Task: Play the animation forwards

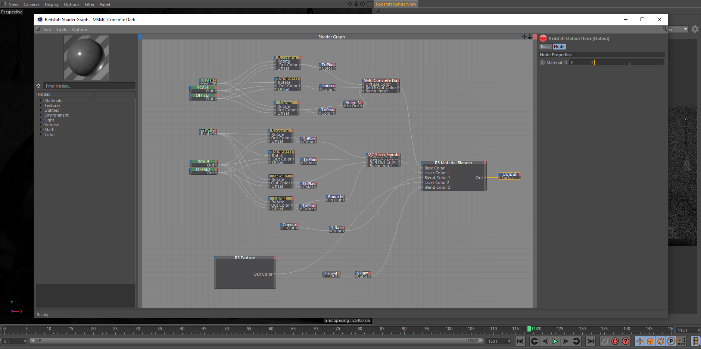Action: point(555,341)
